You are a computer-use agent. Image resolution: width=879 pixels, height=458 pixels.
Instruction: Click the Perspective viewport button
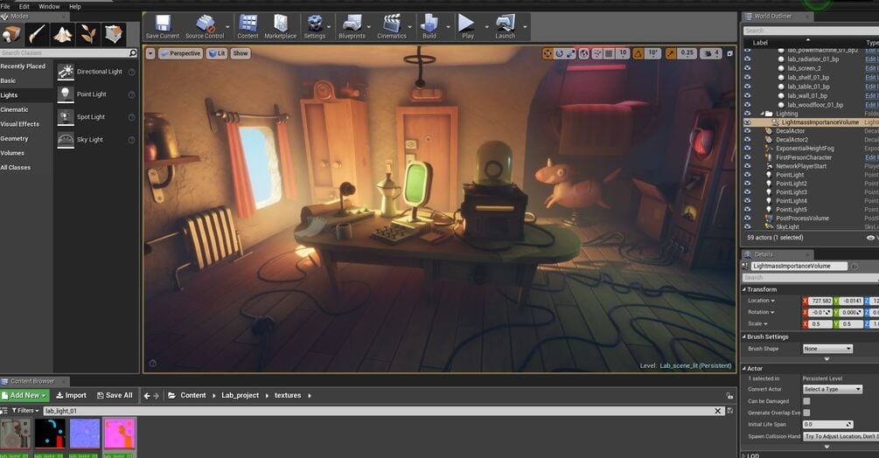[180, 53]
